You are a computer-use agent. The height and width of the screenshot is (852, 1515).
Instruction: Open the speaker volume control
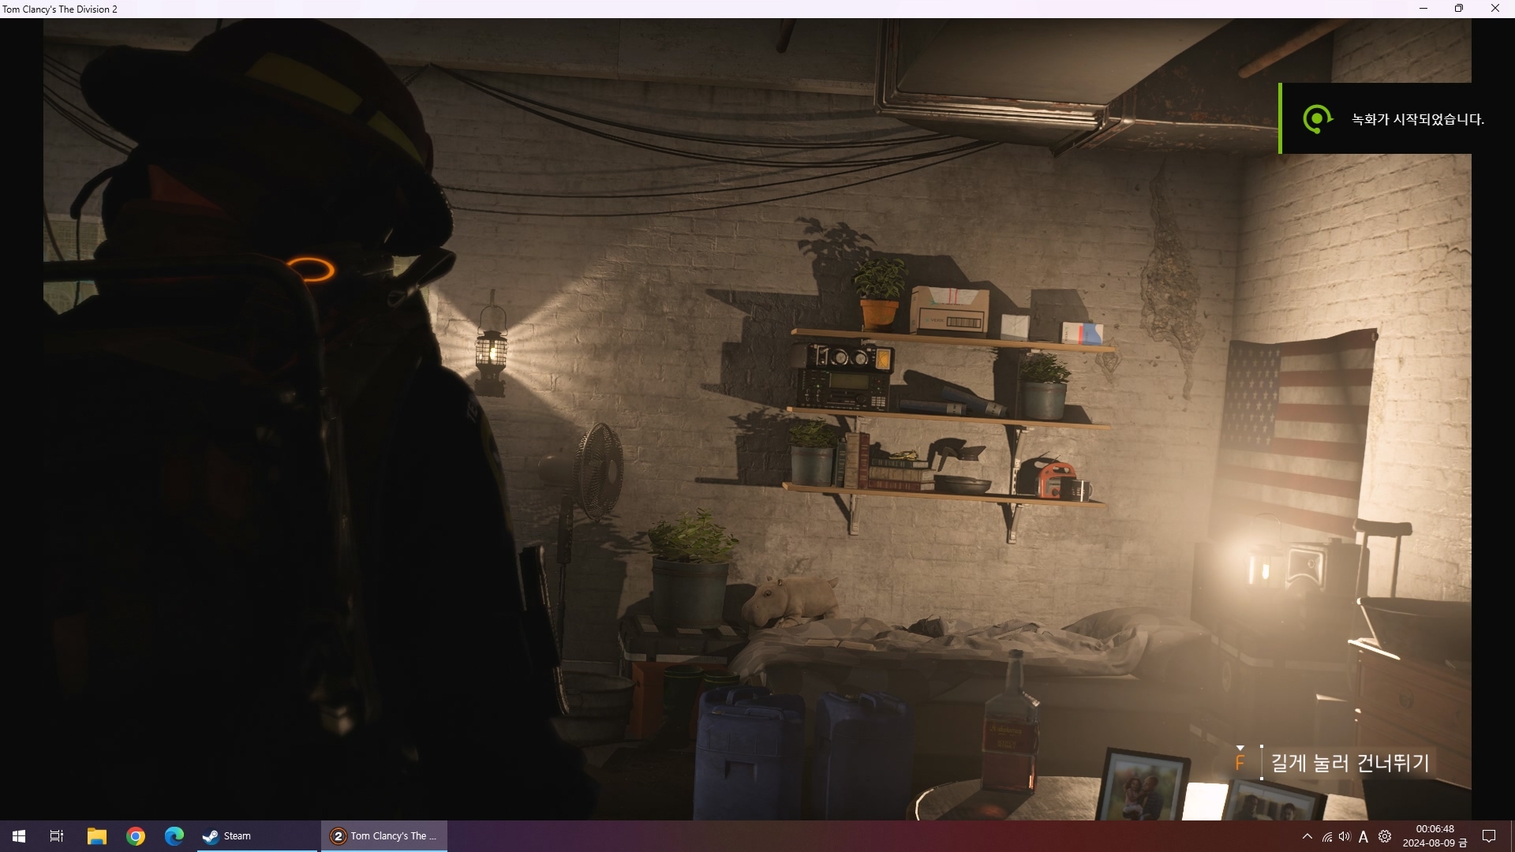[x=1345, y=836]
